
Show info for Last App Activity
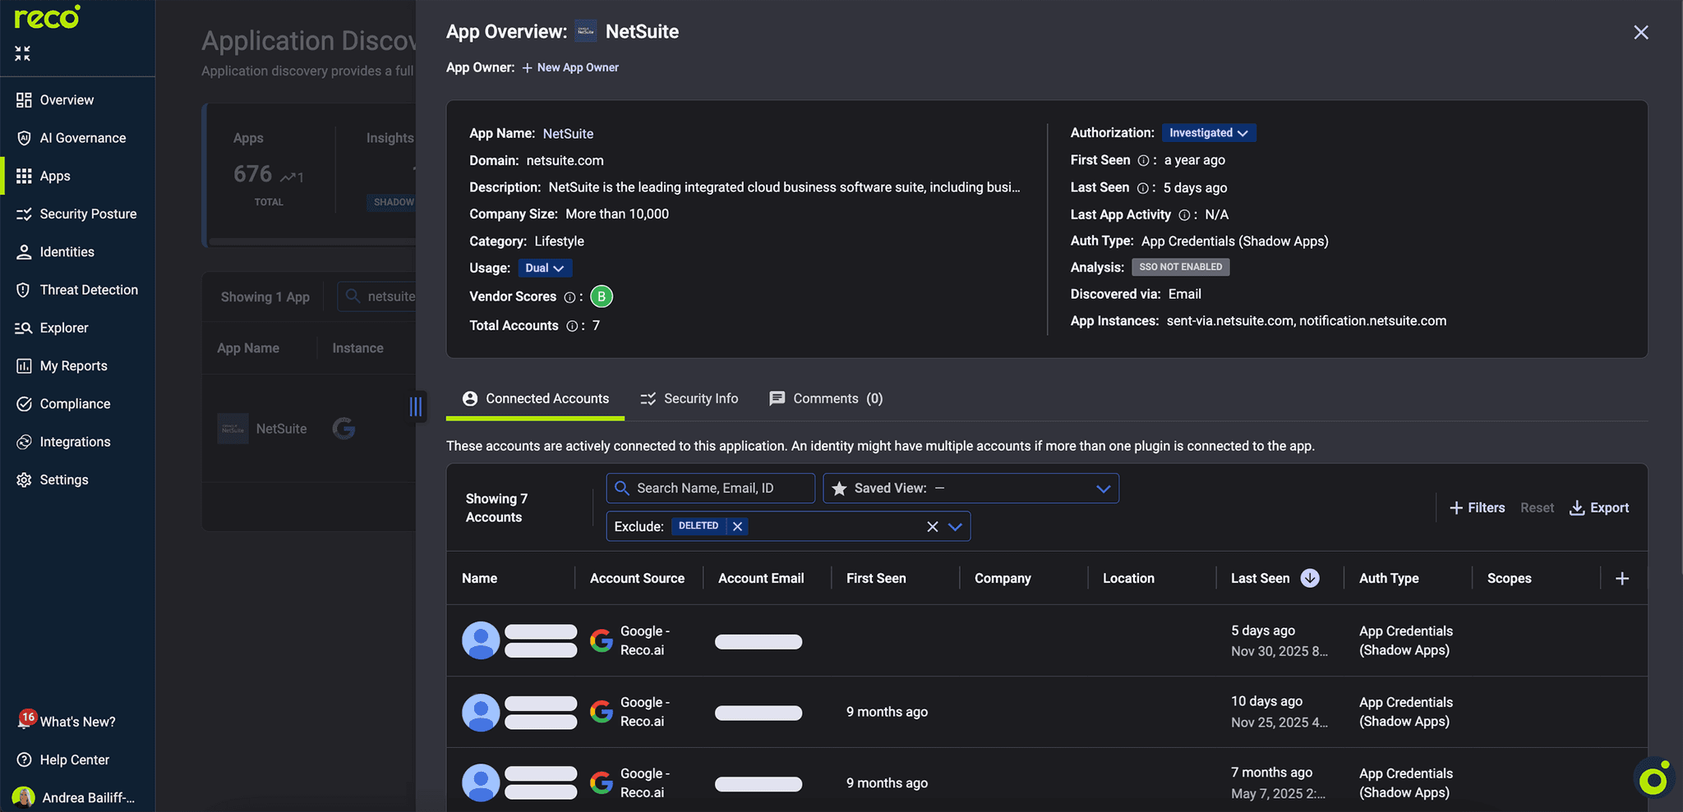tap(1184, 215)
